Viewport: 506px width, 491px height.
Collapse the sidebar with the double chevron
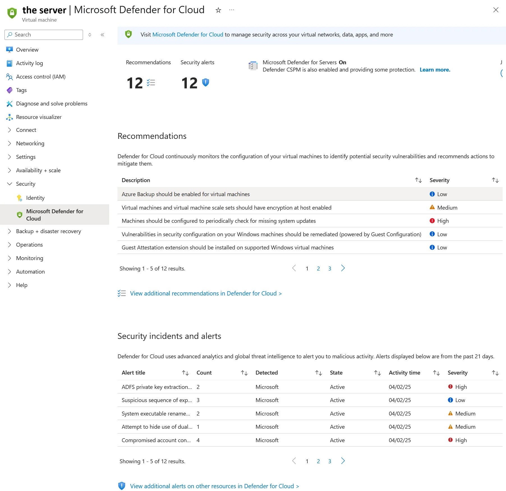tap(102, 35)
